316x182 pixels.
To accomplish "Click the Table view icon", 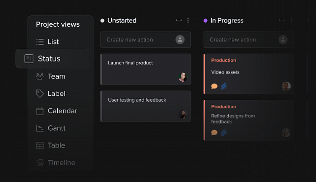I will click(40, 145).
